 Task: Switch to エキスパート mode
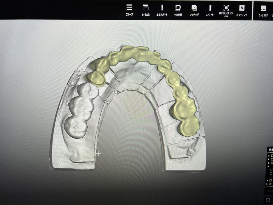point(162,10)
